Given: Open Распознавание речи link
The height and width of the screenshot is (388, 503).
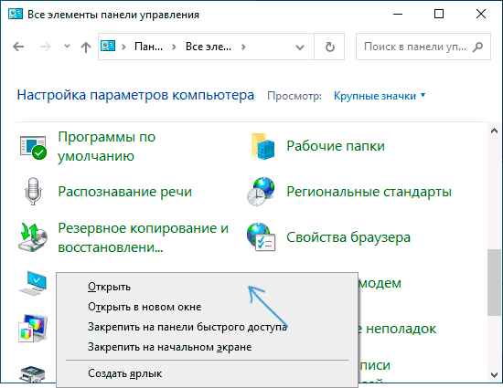Looking at the screenshot, I should pyautogui.click(x=124, y=192).
